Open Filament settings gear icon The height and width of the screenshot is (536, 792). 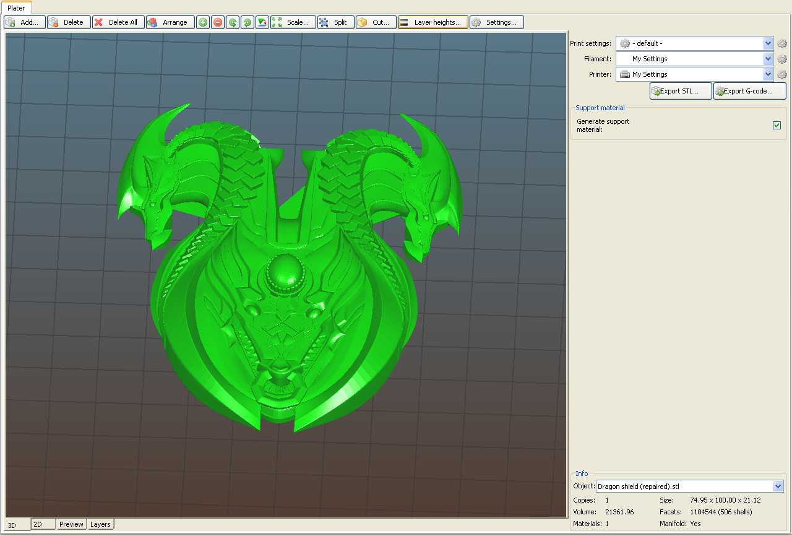click(x=782, y=59)
